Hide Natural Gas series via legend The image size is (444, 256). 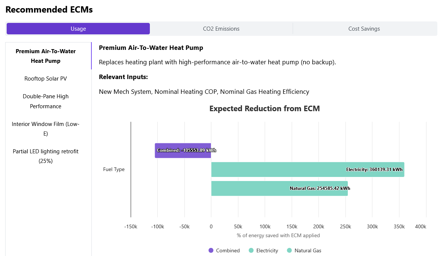pyautogui.click(x=307, y=250)
